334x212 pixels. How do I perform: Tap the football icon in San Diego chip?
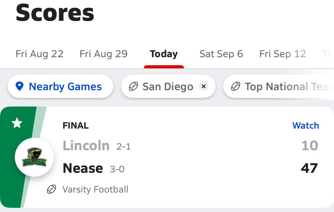pos(133,87)
